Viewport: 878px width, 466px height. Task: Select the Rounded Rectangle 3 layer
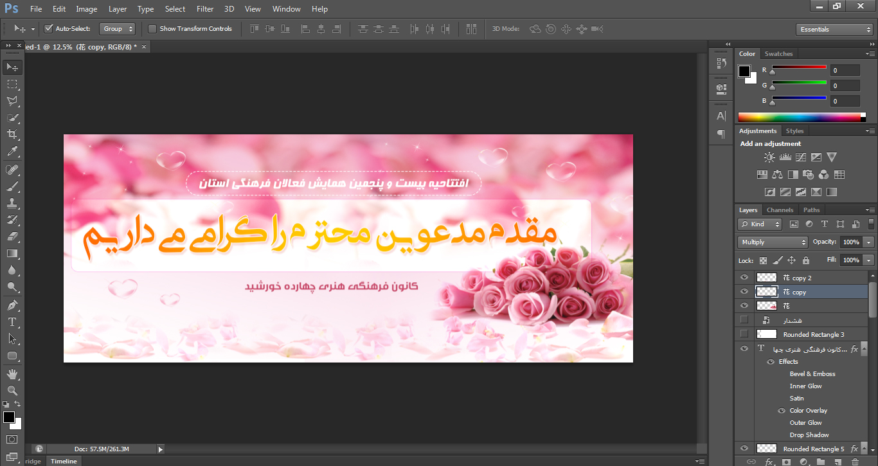[x=814, y=334]
